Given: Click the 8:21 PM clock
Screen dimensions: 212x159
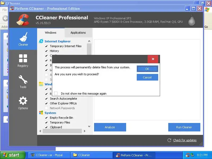Looking at the screenshot, I should click(x=202, y=155).
